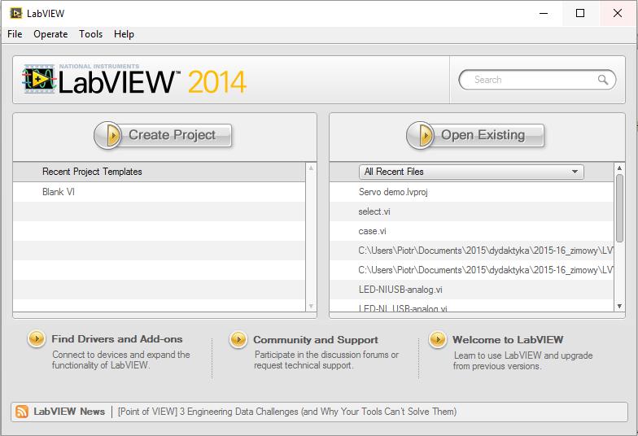Viewport: 638px width, 436px height.
Task: Click recent files scrollbar down arrow
Action: point(619,306)
